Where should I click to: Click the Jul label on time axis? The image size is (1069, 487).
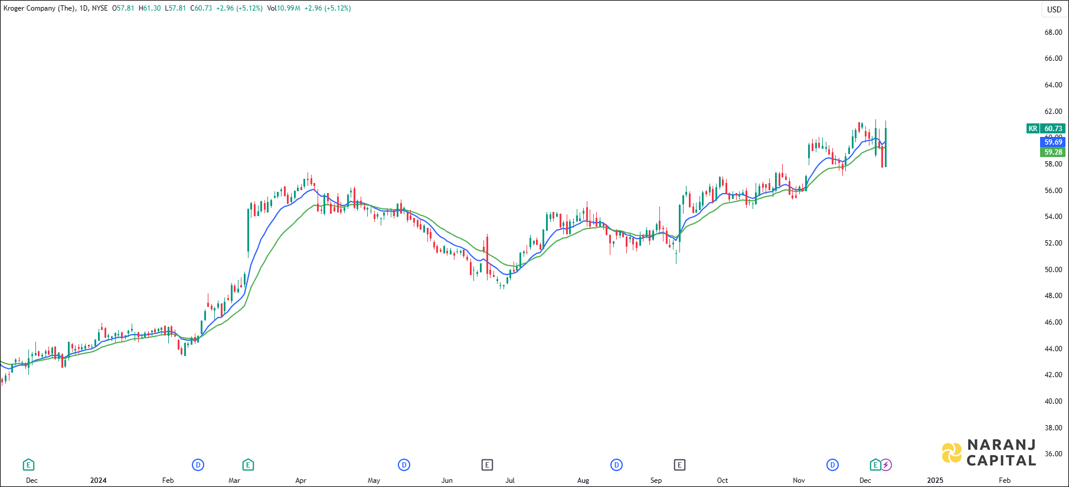(x=510, y=481)
